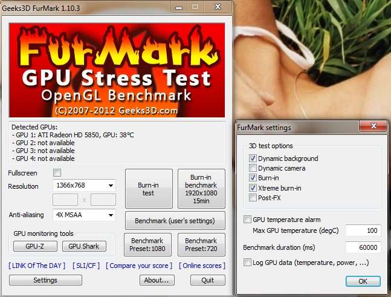Run Benchmark Preset:1080
Viewport: 391px width, 297px height.
click(147, 244)
